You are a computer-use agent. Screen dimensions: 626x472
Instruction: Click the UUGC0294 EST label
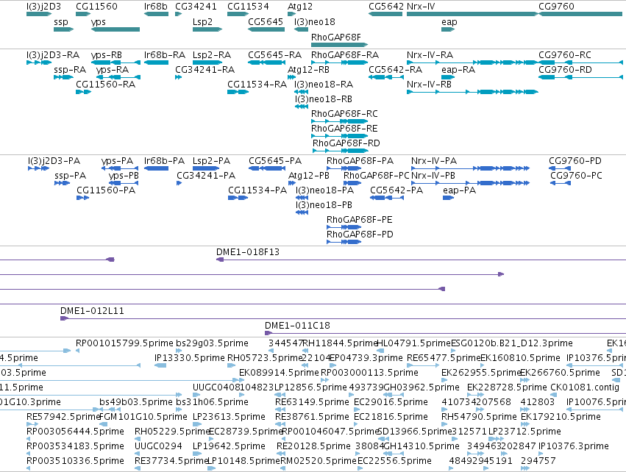coord(158,446)
